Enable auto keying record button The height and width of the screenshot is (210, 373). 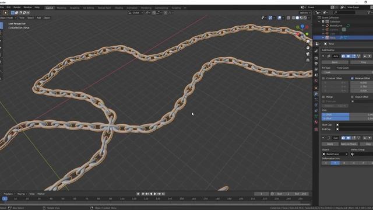(x=138, y=194)
